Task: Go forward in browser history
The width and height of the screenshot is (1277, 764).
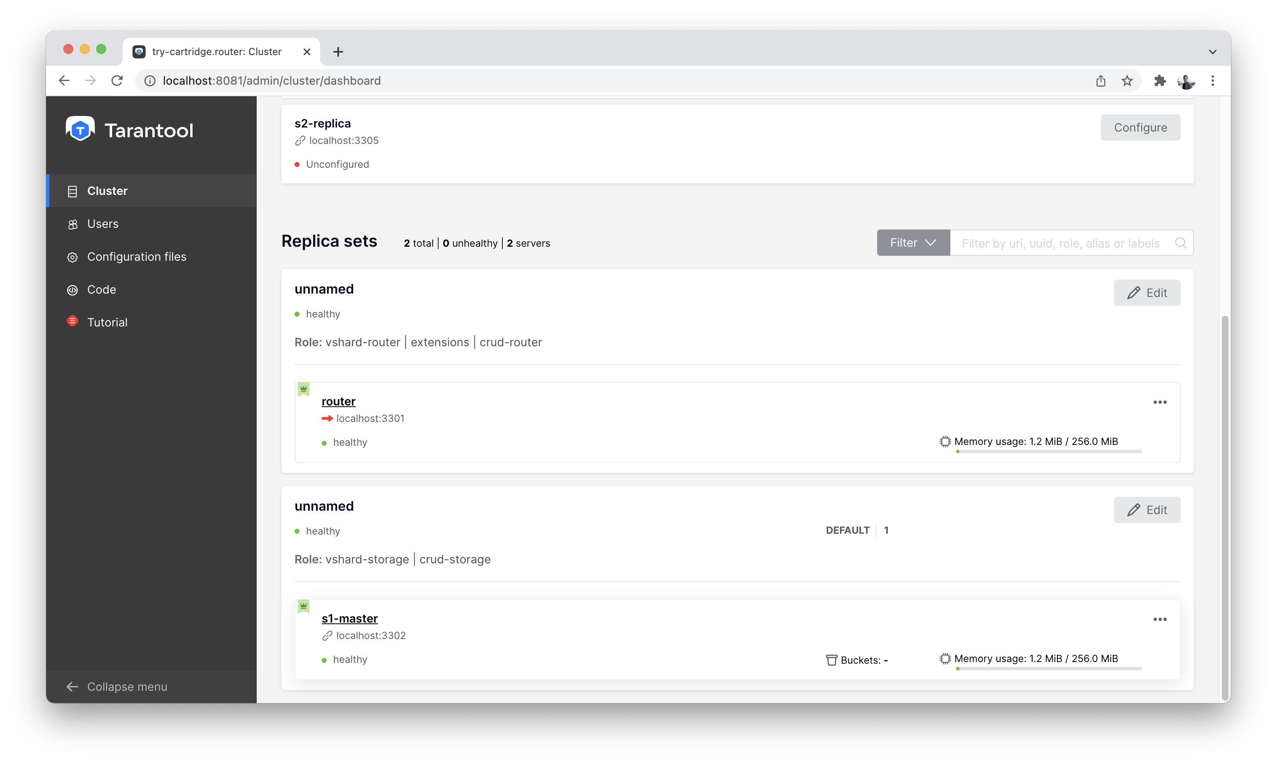Action: [91, 81]
